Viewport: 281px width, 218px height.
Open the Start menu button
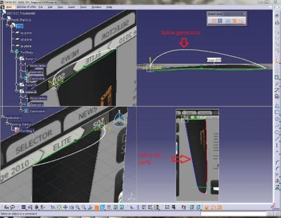9,7
